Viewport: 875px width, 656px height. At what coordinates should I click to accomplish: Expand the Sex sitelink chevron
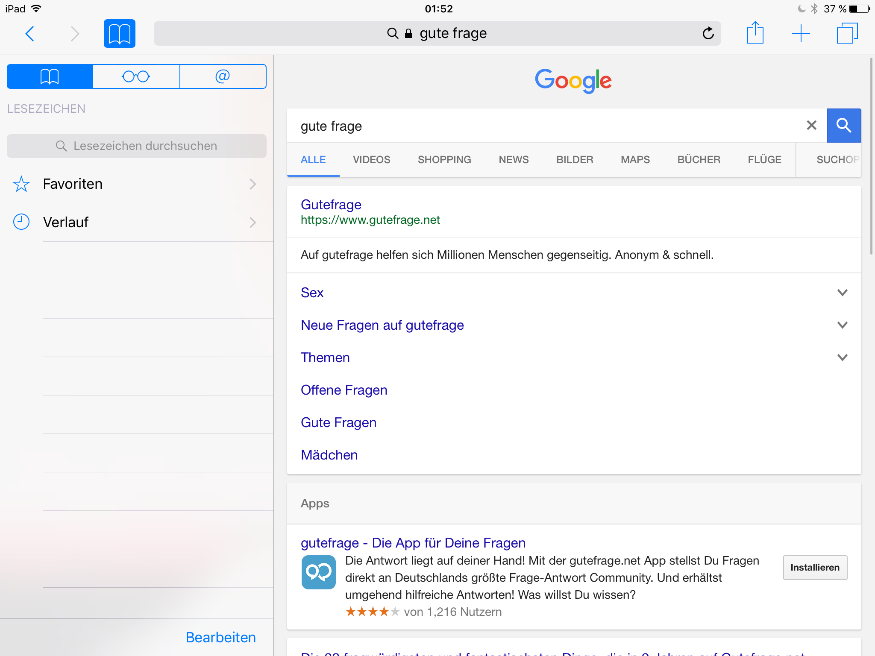(x=842, y=293)
